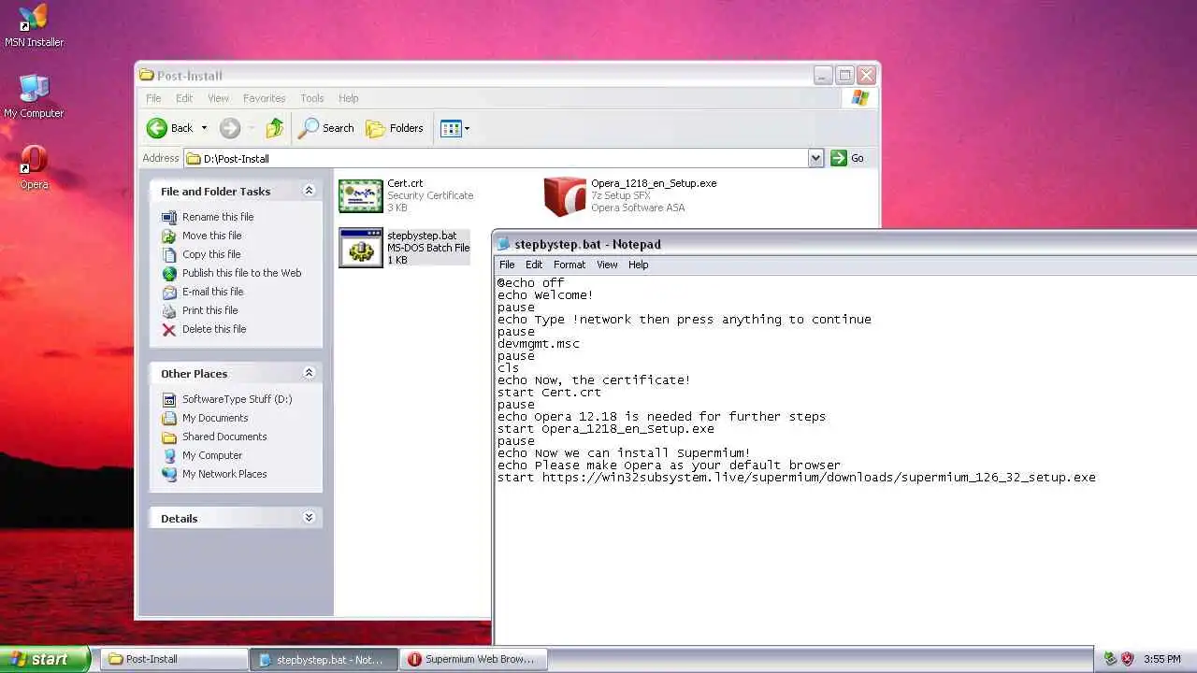This screenshot has height=673, width=1197.
Task: Switch to Supermium Web Browser taskbar button
Action: pos(473,659)
